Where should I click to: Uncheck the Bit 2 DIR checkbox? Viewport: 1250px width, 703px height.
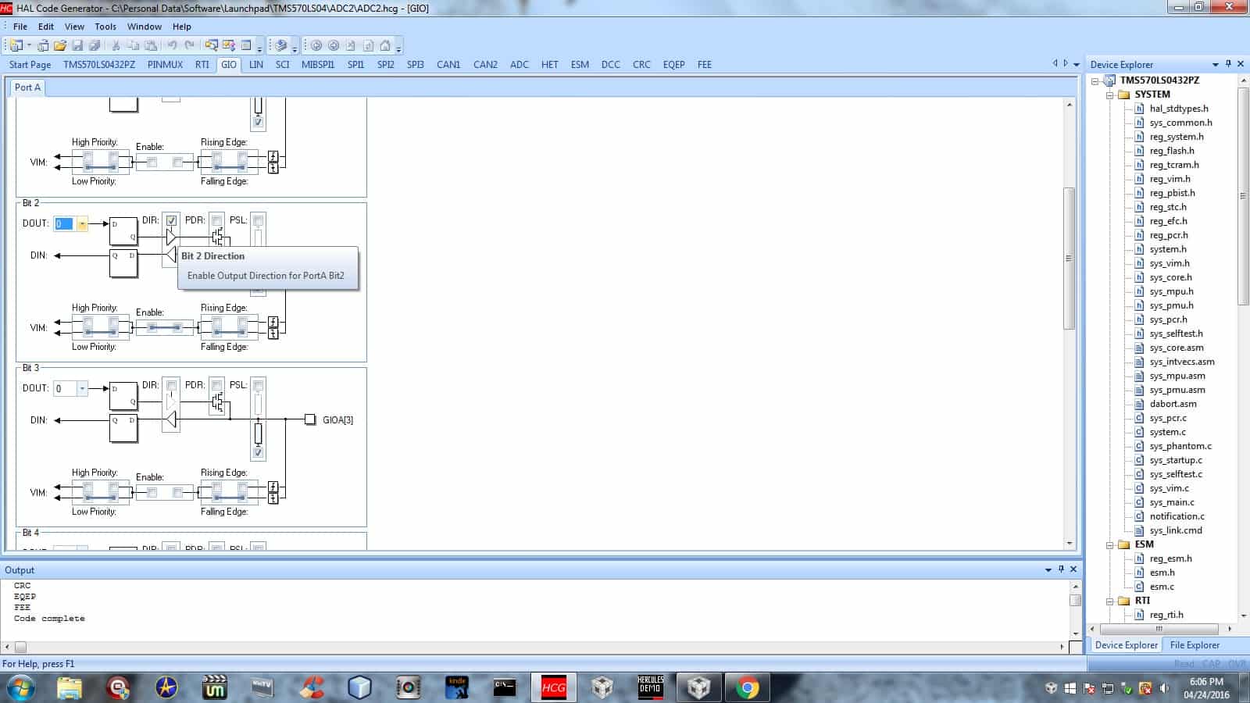(171, 221)
